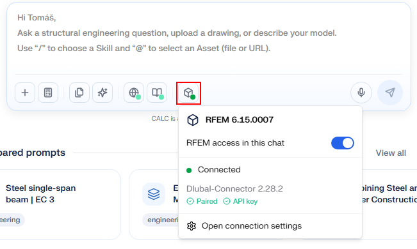The height and width of the screenshot is (249, 417).
Task: Click the copy documents icon
Action: click(x=79, y=93)
